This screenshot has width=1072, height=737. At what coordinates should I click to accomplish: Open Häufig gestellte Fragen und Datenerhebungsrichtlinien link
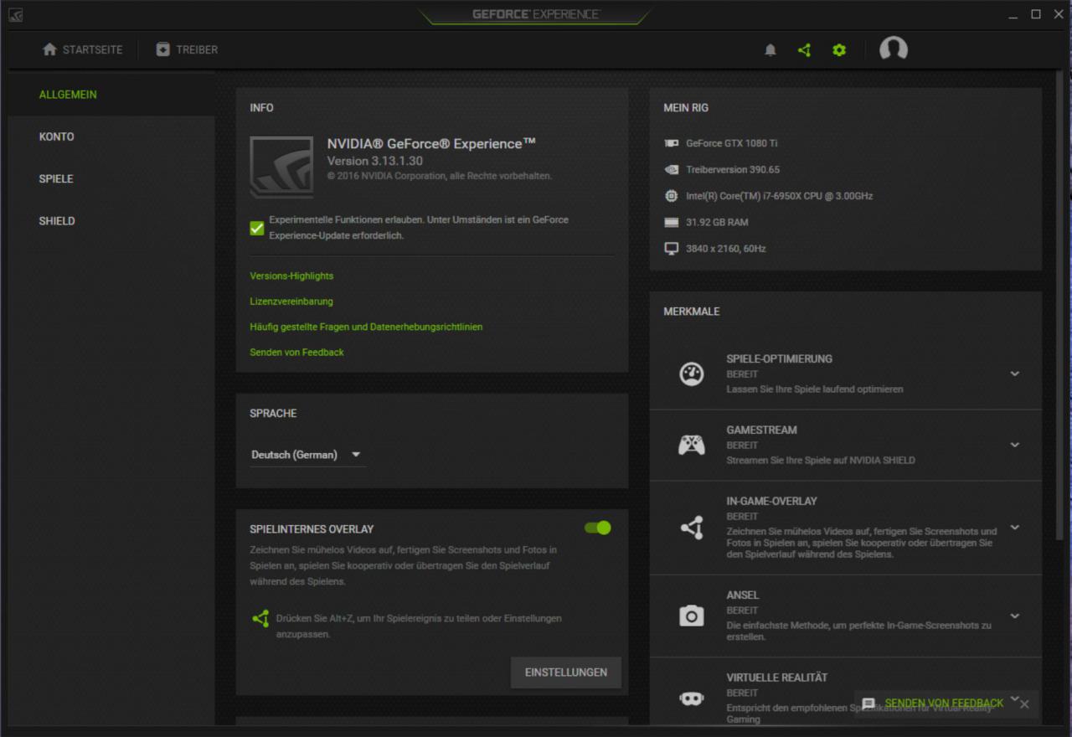point(366,327)
